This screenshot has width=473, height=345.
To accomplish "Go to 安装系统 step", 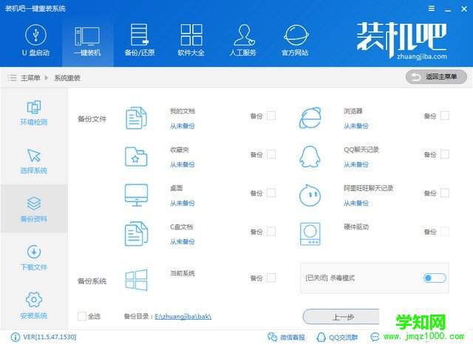I will tap(34, 306).
